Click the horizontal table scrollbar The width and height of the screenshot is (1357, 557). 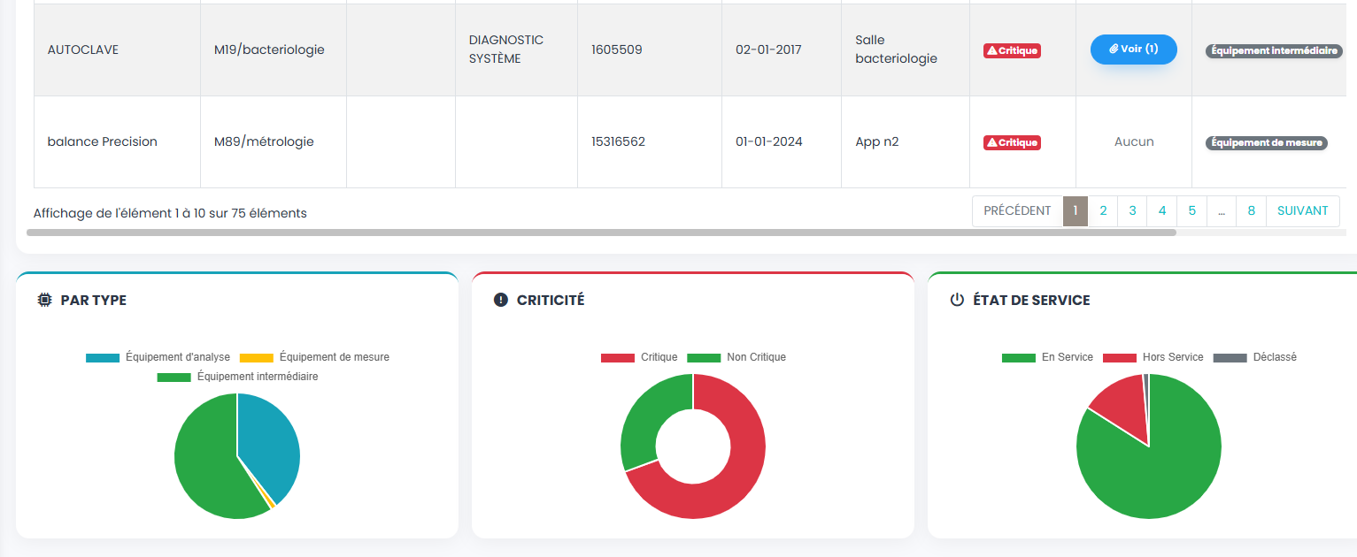click(601, 233)
